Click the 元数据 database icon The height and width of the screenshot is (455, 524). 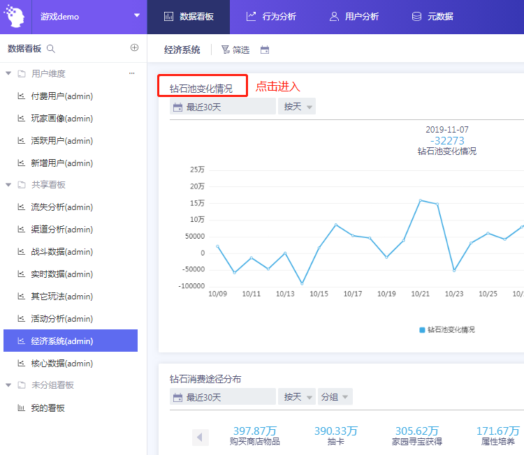coord(416,16)
